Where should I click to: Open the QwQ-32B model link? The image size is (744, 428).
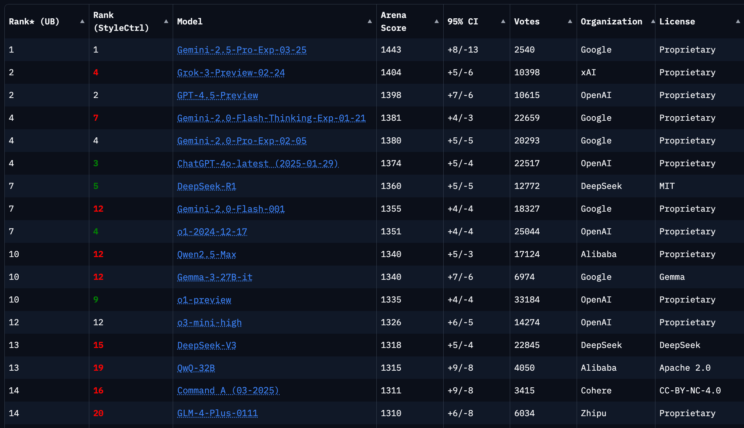pyautogui.click(x=196, y=368)
